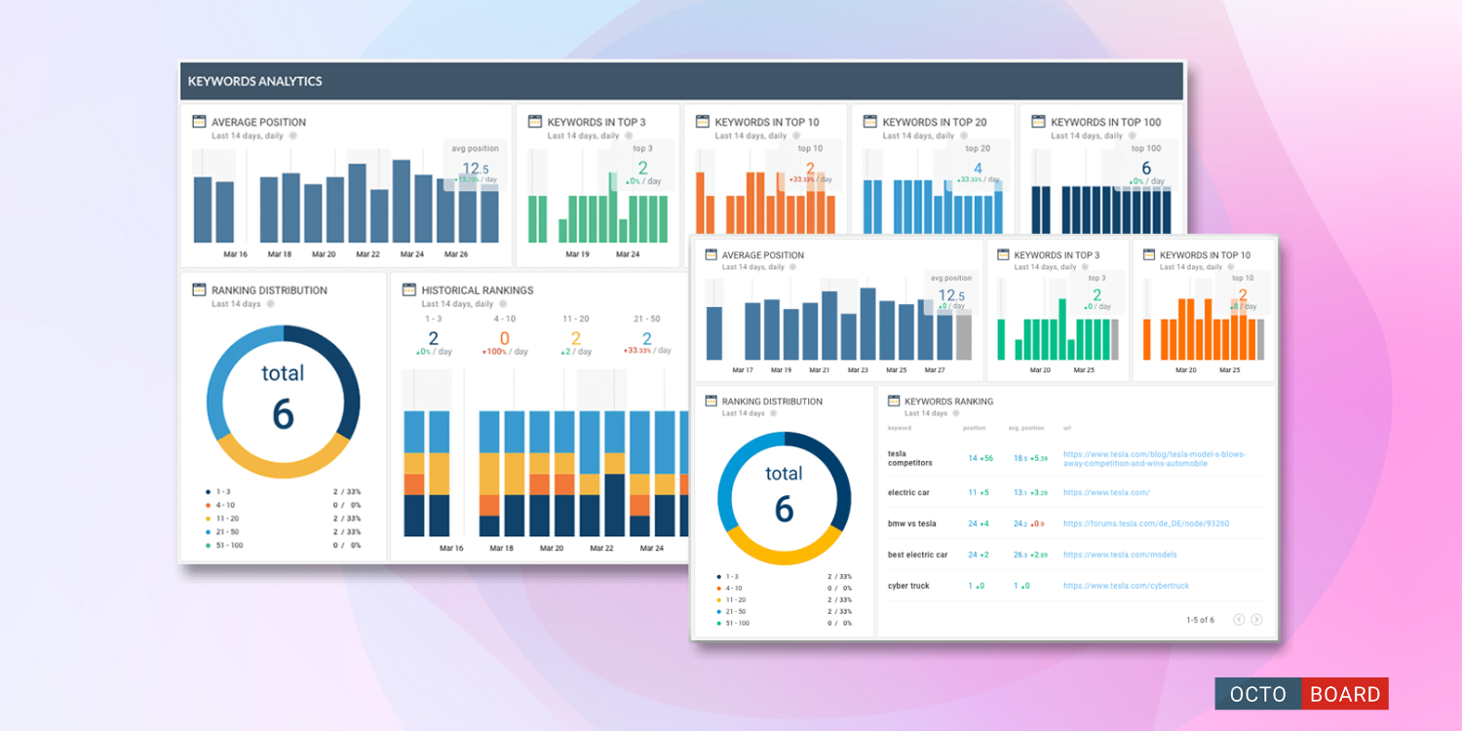
Task: Click the 'best electric car' keyword
Action: click(917, 555)
